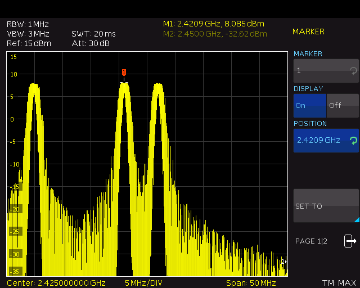The image size is (360, 288).
Task: Click VBW: 3 MHz setting
Action: click(x=28, y=34)
